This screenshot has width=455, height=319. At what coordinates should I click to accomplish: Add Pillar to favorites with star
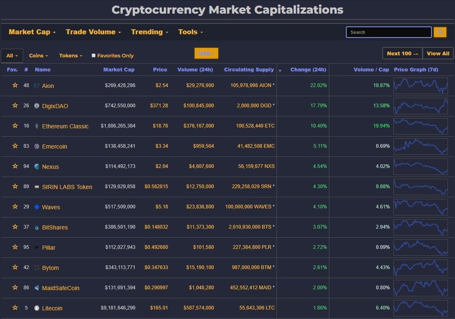[x=15, y=247]
